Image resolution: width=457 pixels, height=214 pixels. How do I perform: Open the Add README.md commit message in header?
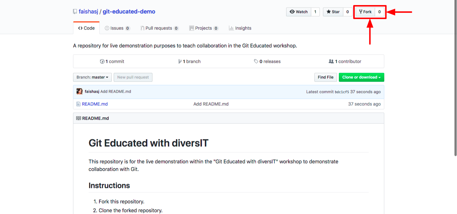pyautogui.click(x=116, y=91)
